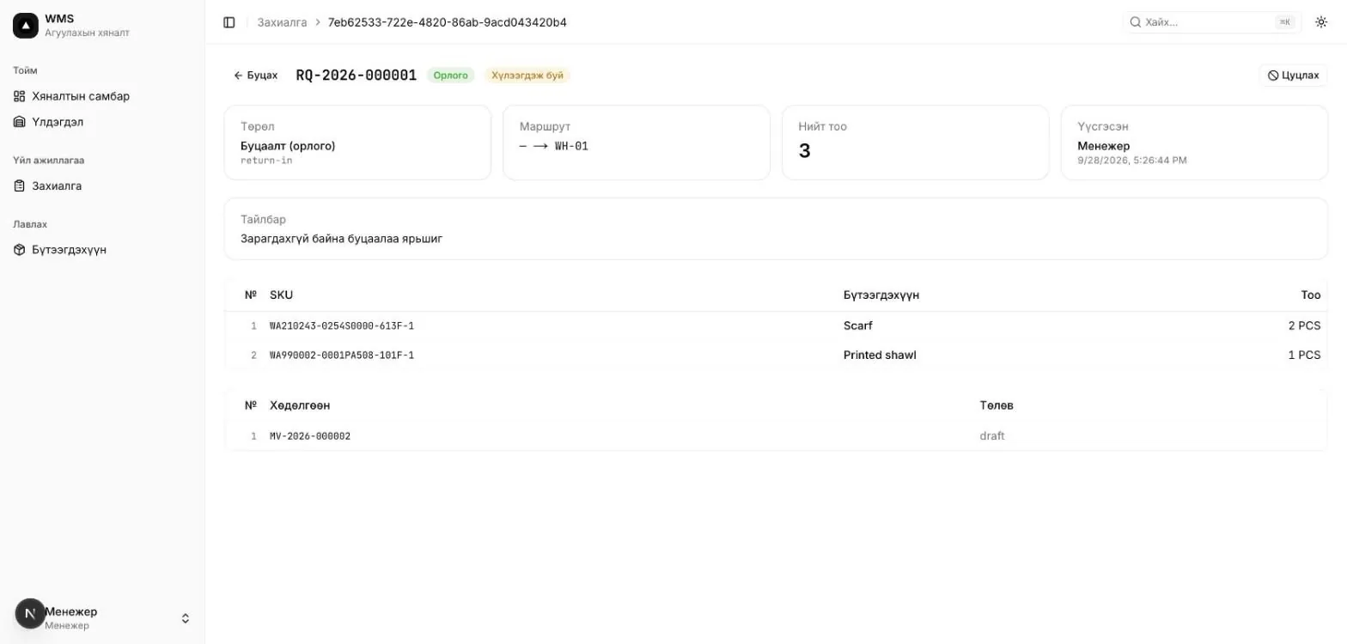Click the Төлөв column header

[x=997, y=405]
